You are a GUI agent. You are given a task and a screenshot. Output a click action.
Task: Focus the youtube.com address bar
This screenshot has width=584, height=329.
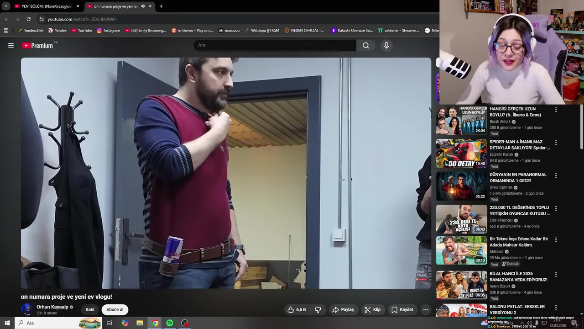click(x=237, y=19)
